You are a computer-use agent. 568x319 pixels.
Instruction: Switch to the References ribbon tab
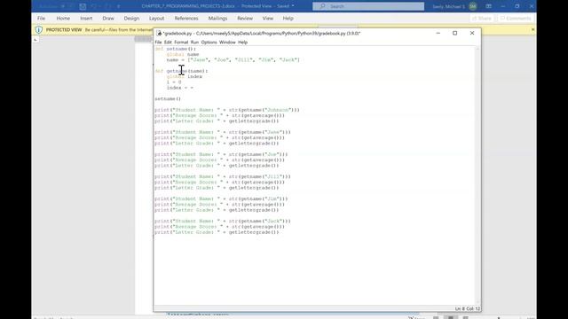(186, 18)
